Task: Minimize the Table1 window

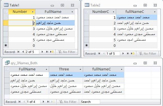Action: pyautogui.click(x=52, y=5)
